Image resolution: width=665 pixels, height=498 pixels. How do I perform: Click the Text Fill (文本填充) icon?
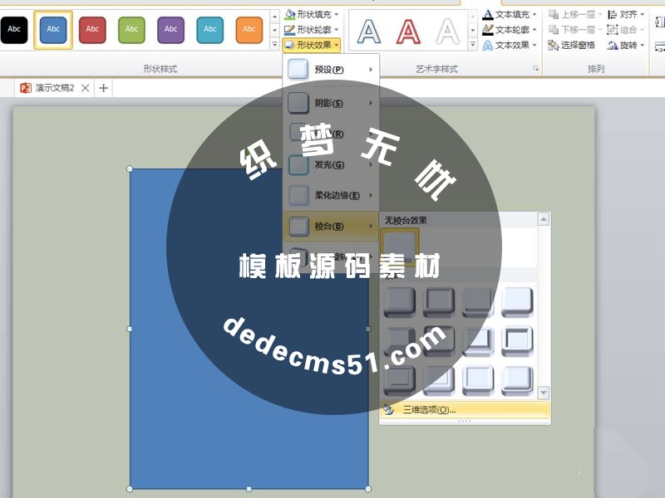488,13
